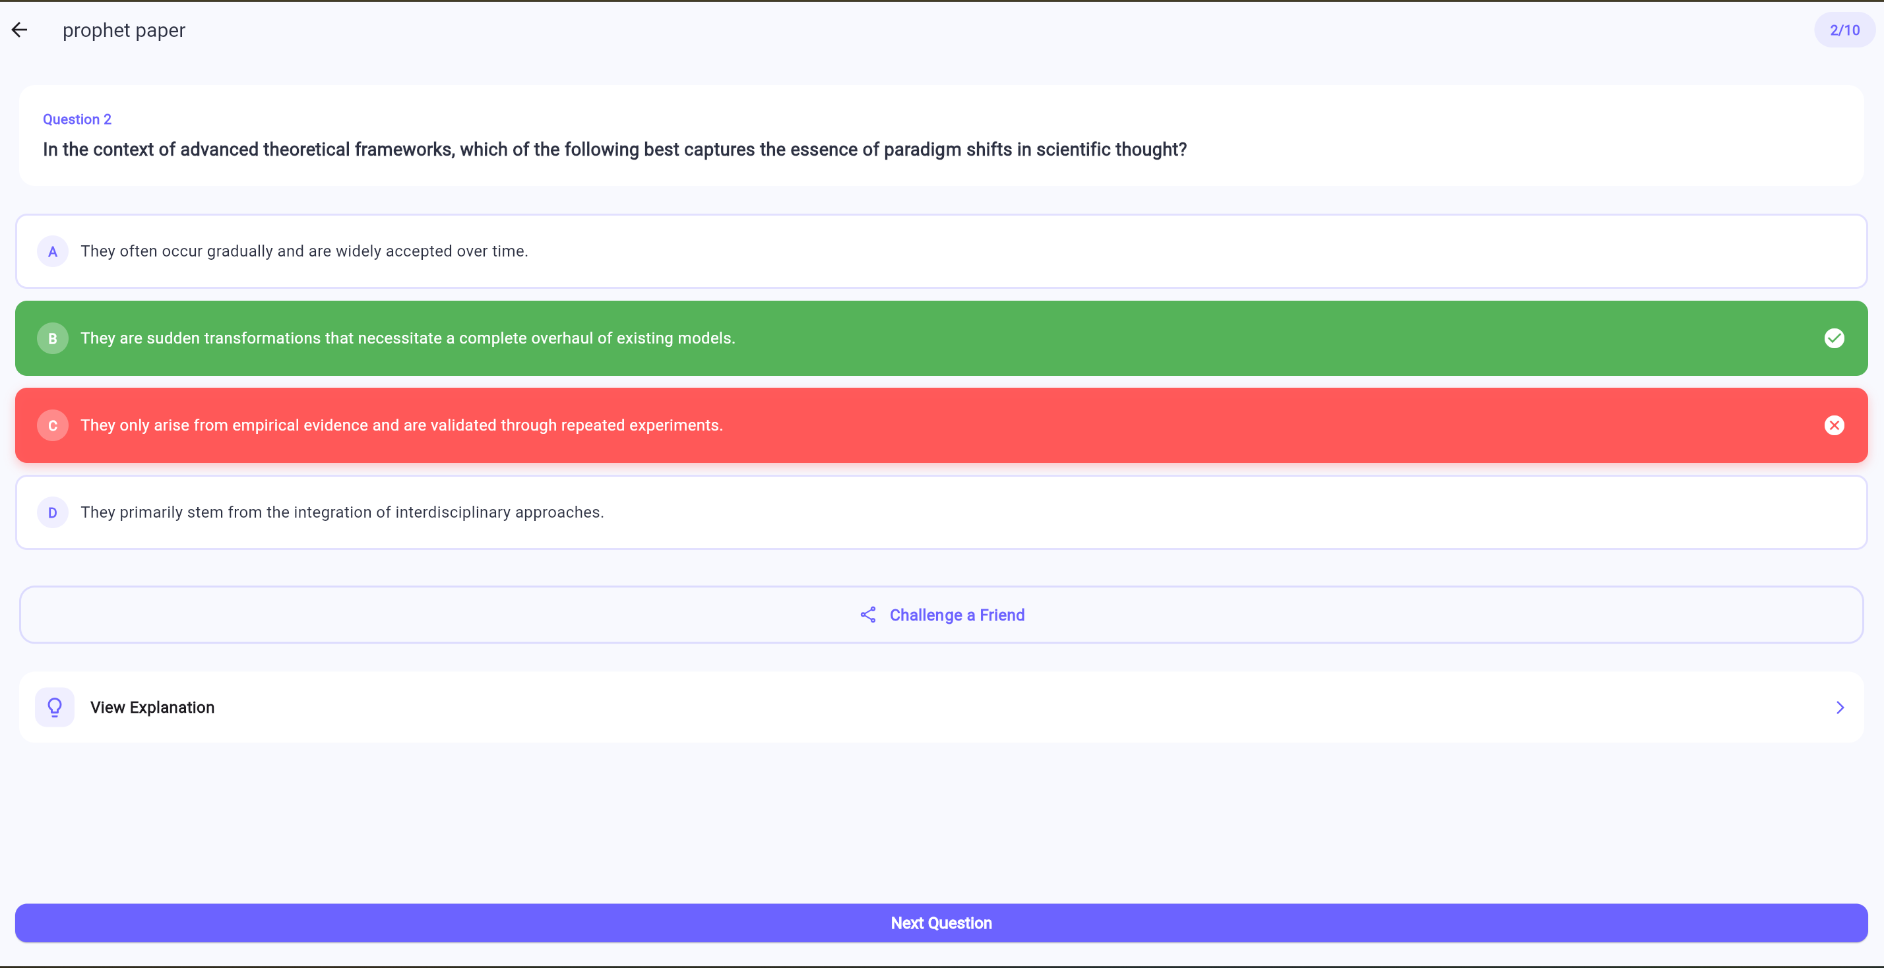Select answer "They often occur gradually"
1884x968 pixels.
[304, 251]
